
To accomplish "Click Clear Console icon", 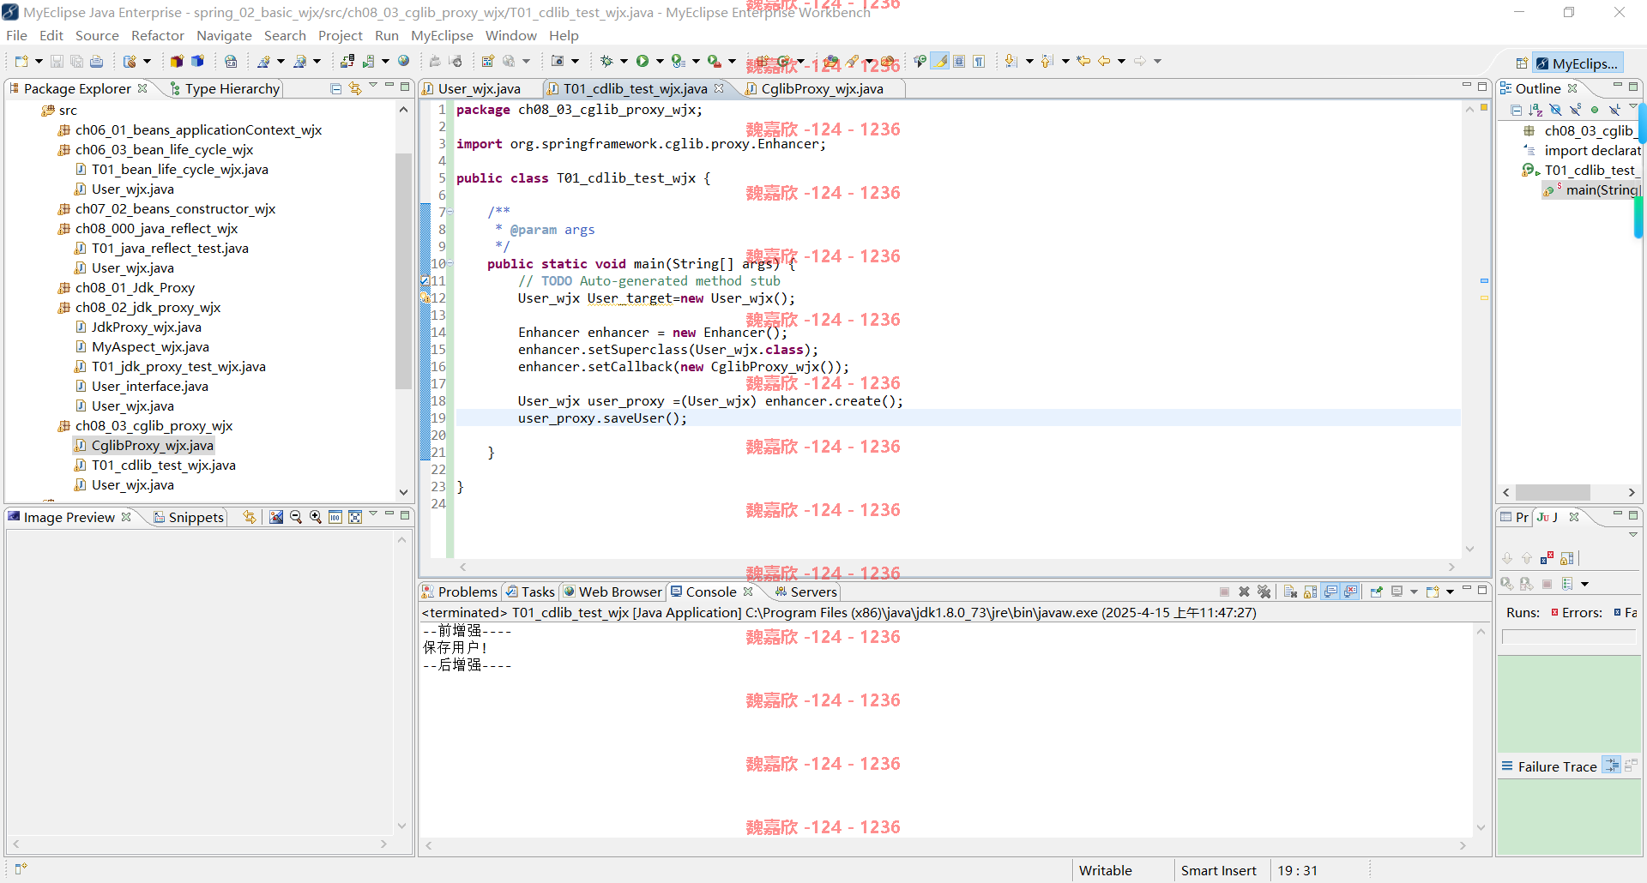I will 1290,592.
